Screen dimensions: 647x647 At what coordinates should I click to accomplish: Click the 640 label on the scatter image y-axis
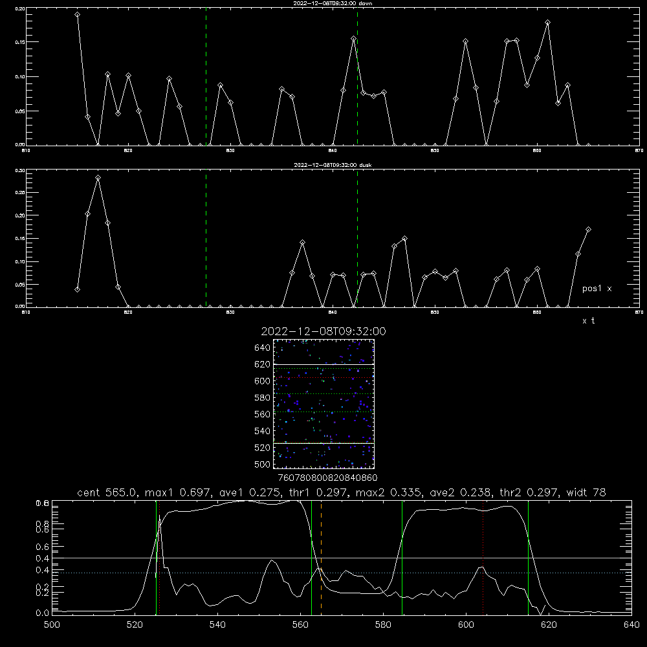(263, 348)
